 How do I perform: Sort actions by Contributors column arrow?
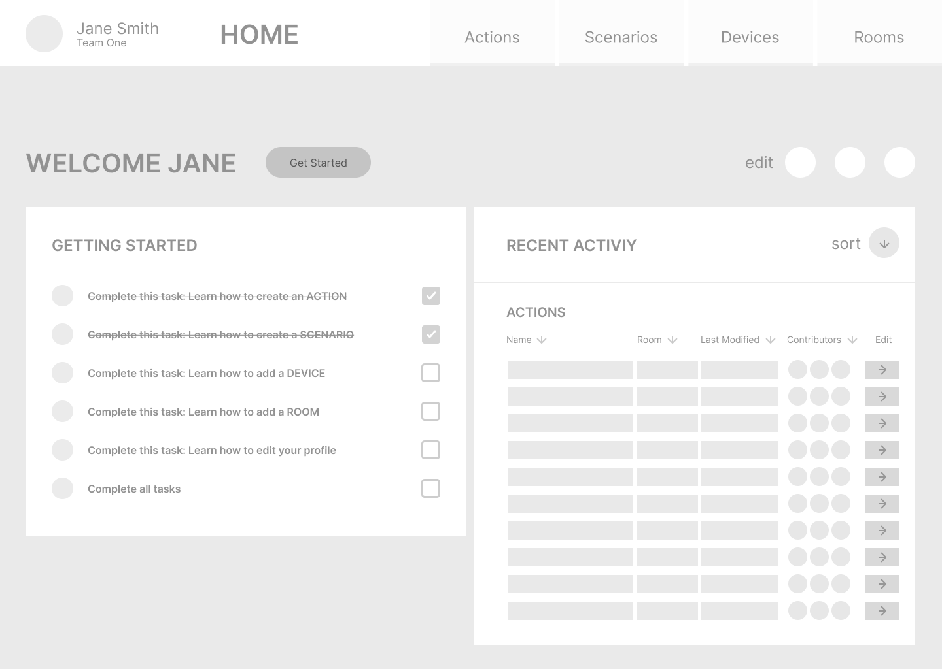pyautogui.click(x=852, y=340)
